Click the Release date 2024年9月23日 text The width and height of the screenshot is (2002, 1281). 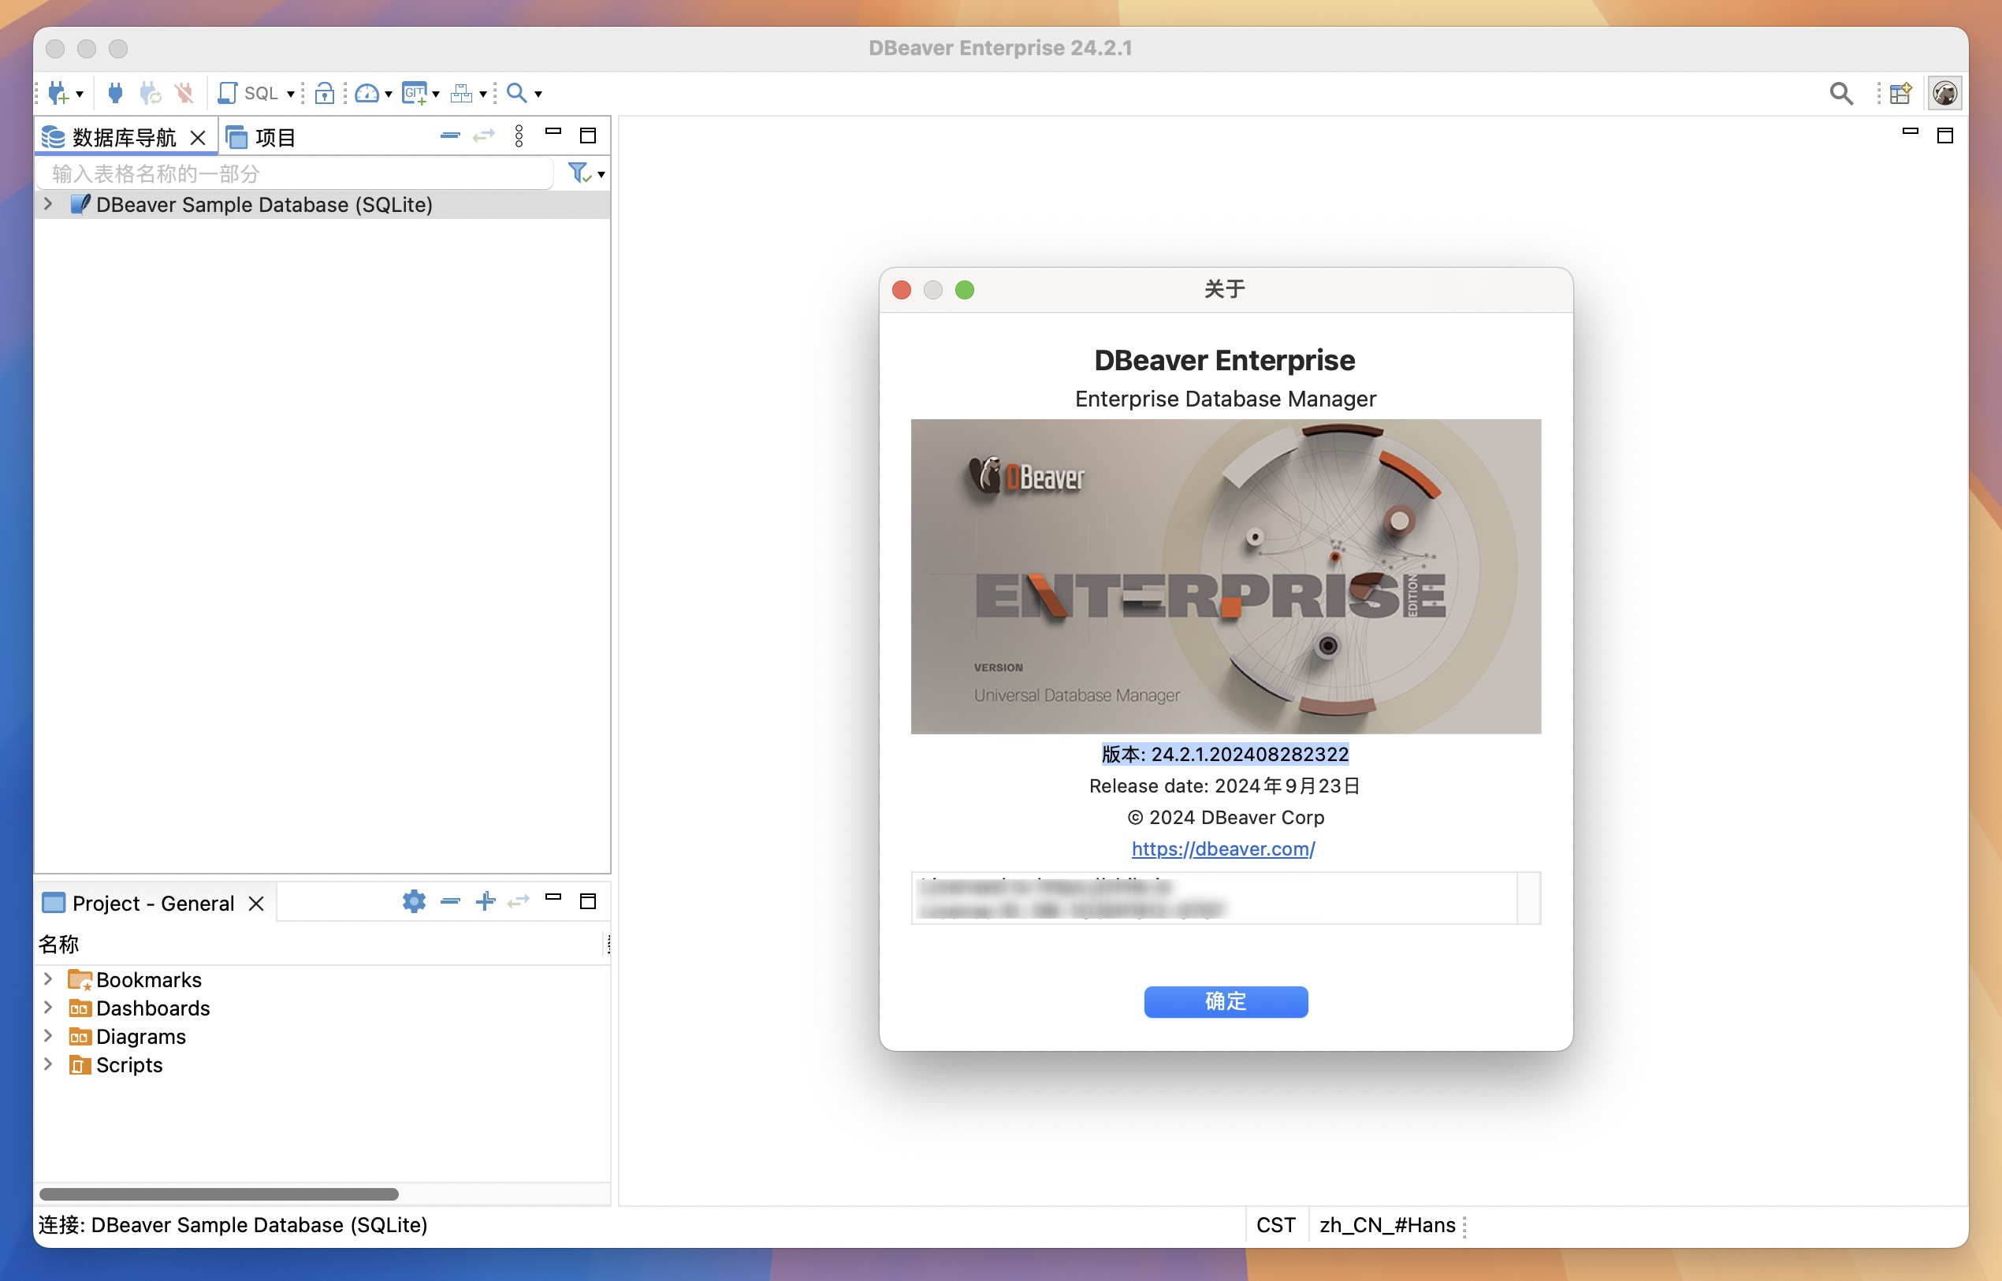tap(1225, 785)
